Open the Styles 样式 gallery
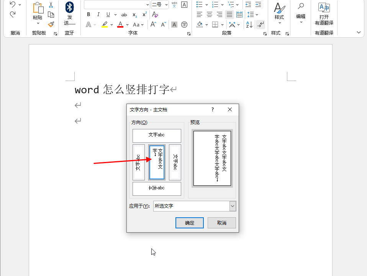Viewport: 367px width, 276px height. click(279, 13)
